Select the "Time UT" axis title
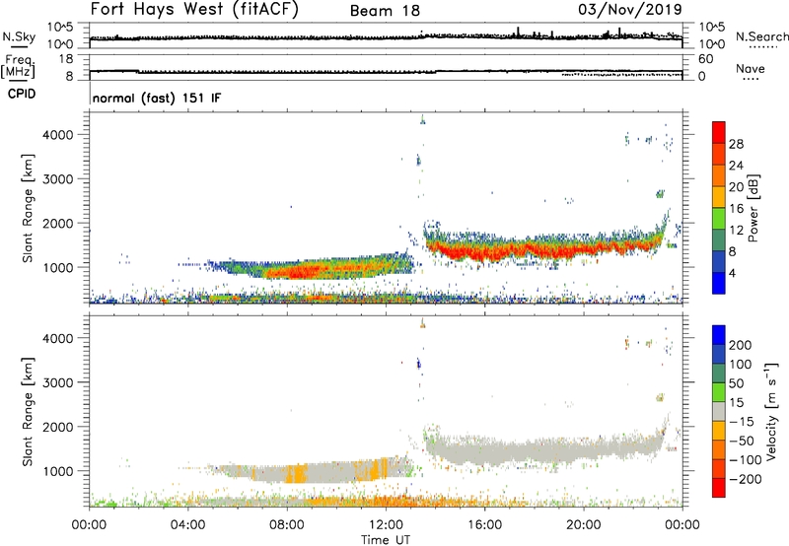789x546 pixels. point(386,539)
